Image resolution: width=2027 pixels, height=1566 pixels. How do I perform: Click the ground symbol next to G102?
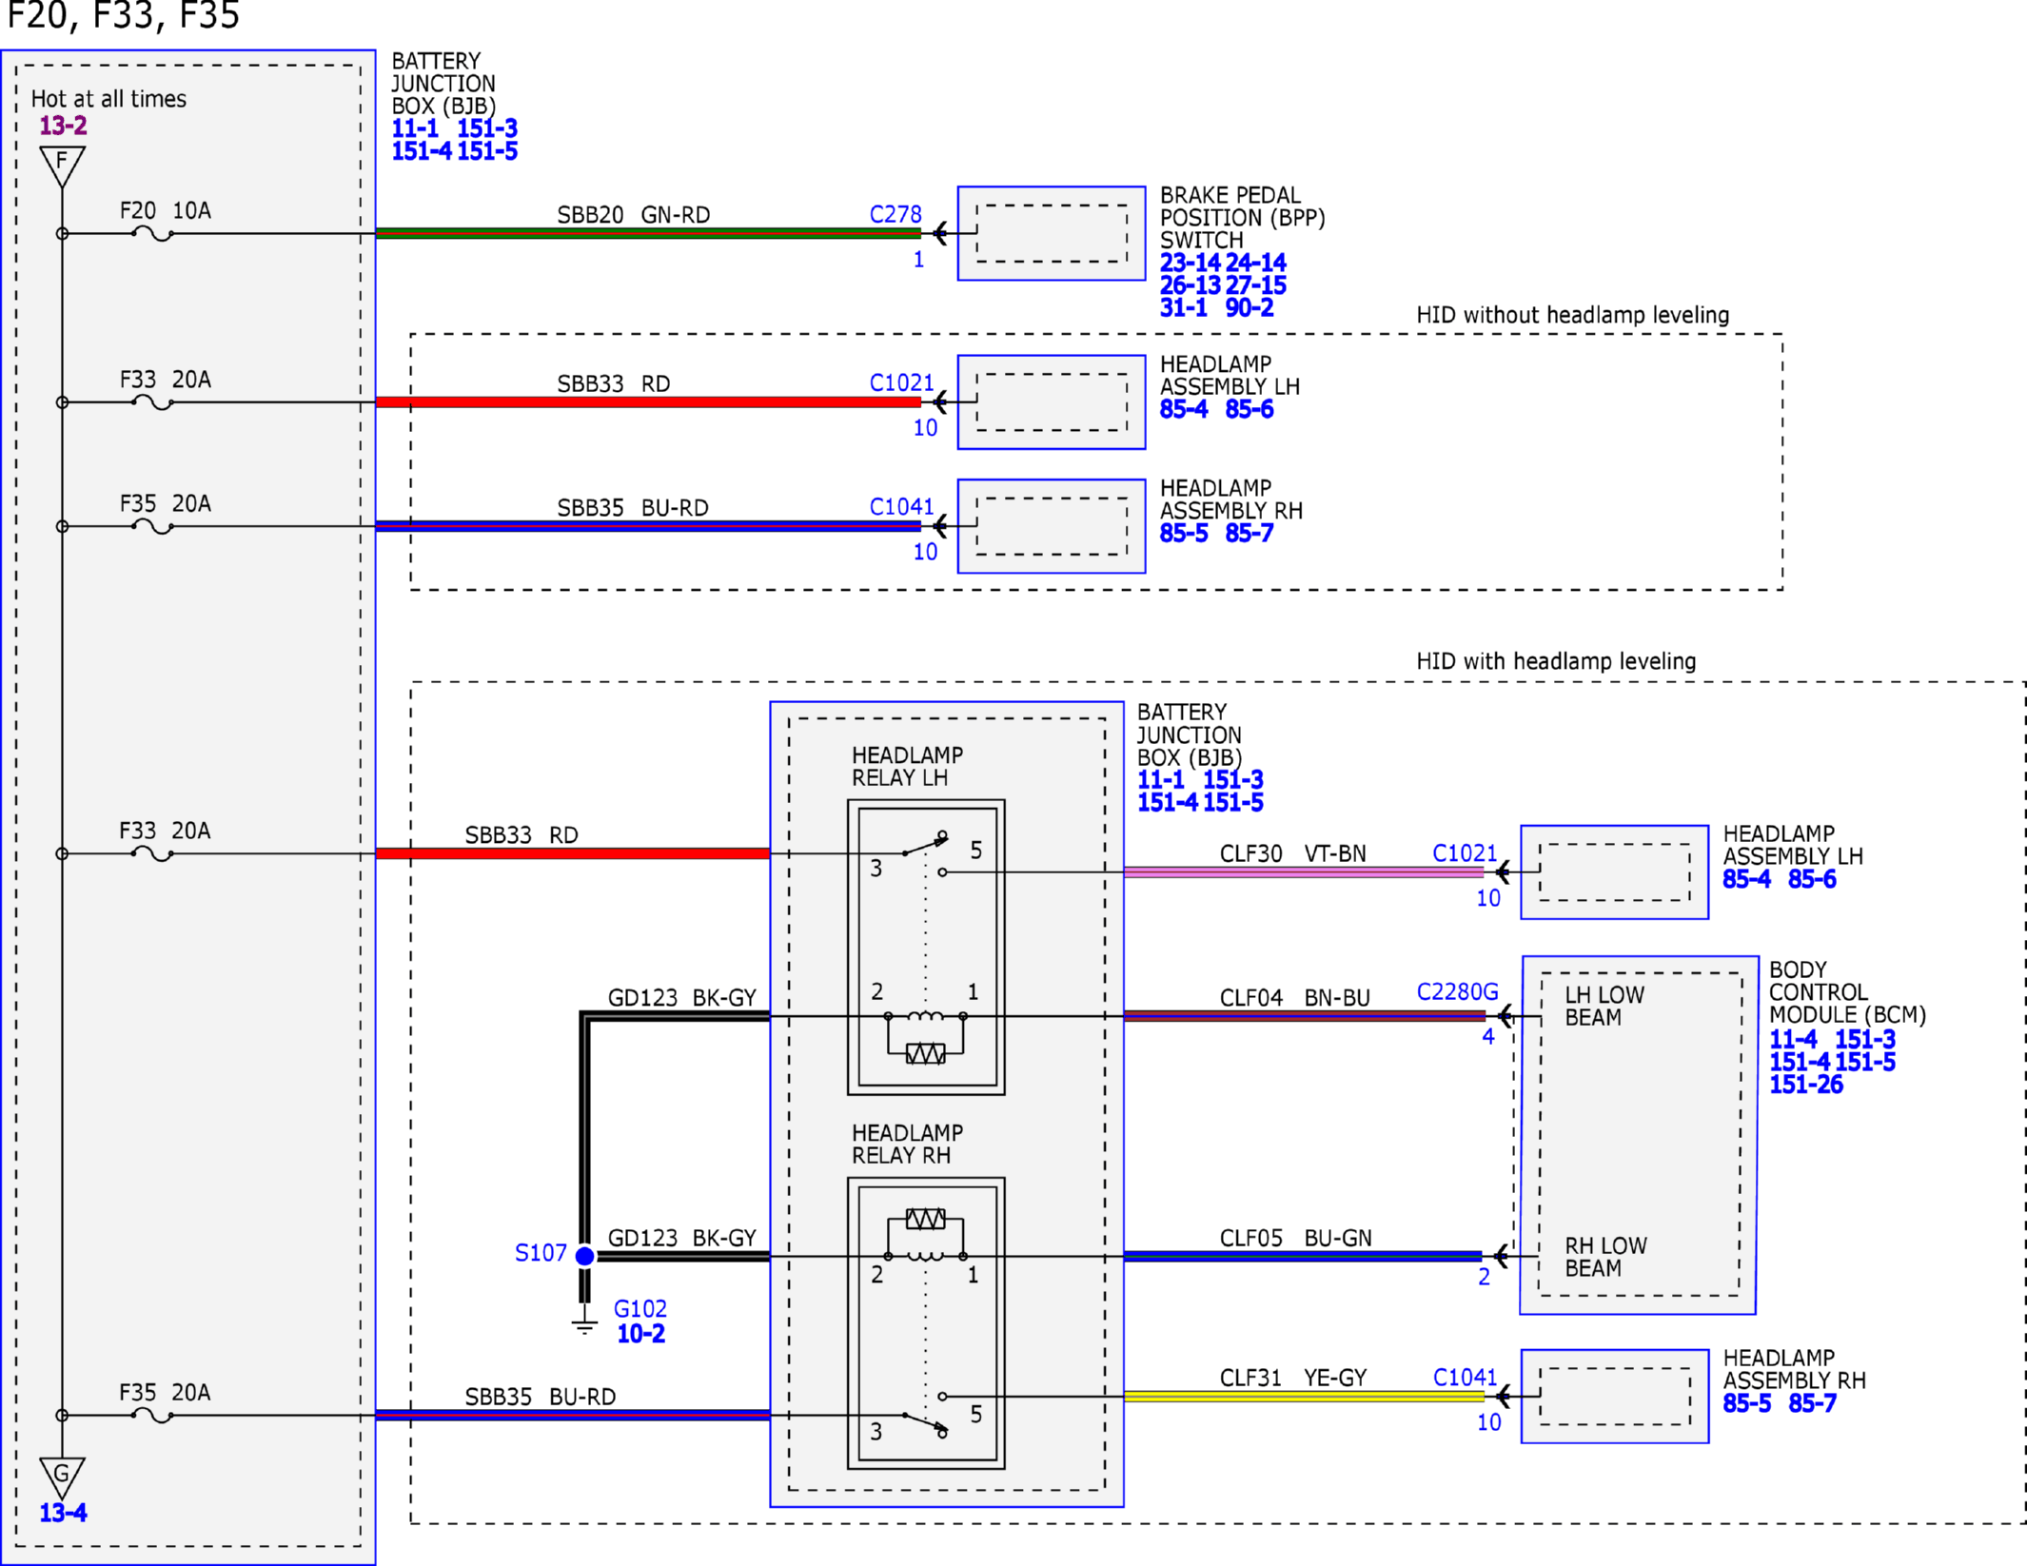[584, 1321]
